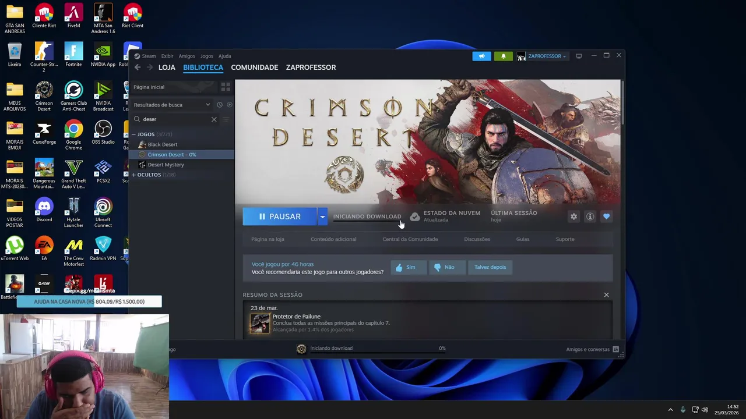The width and height of the screenshot is (746, 419).
Task: Open the Jogos menu
Action: click(207, 56)
